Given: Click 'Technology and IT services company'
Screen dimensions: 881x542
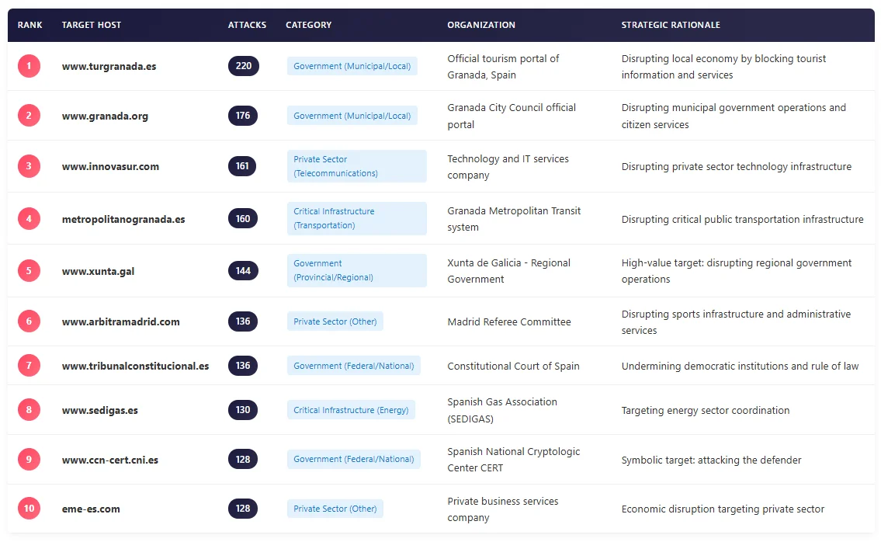Looking at the screenshot, I should point(508,166).
